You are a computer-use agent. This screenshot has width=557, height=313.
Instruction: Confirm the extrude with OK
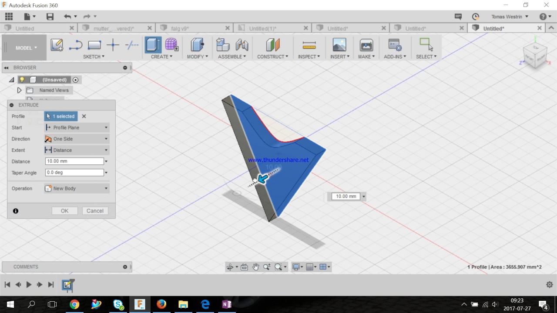click(x=65, y=211)
